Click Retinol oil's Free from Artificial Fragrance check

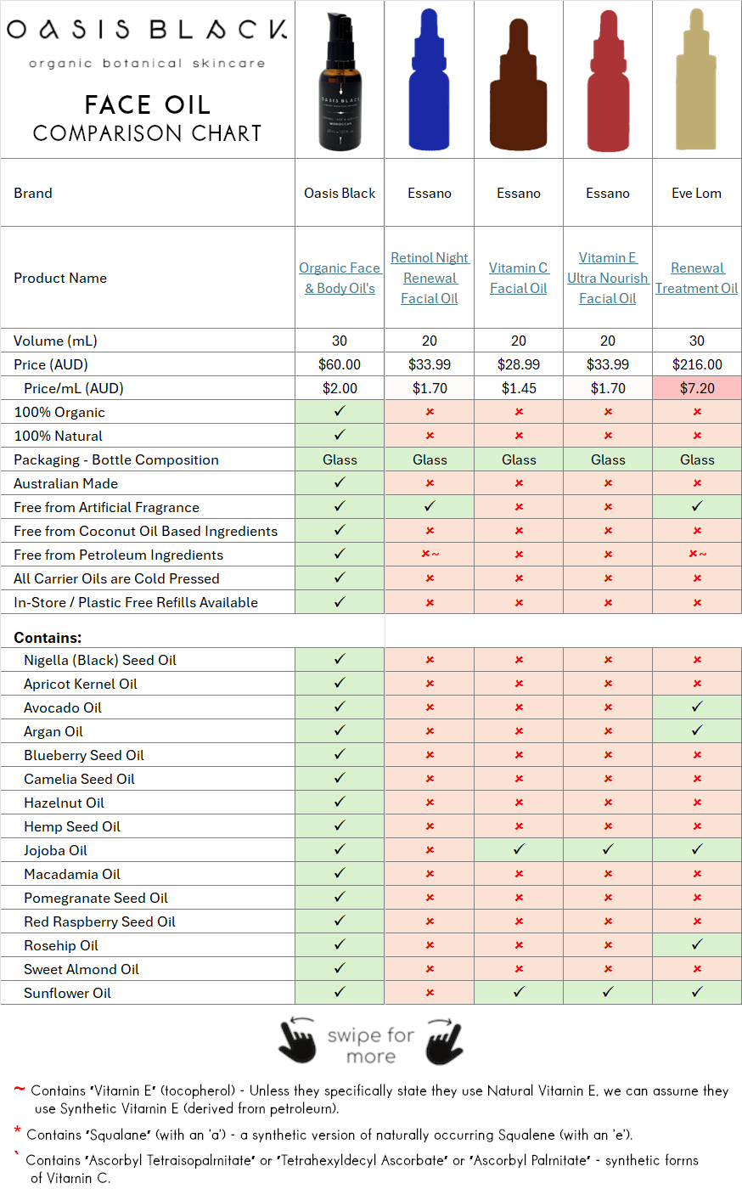point(430,506)
